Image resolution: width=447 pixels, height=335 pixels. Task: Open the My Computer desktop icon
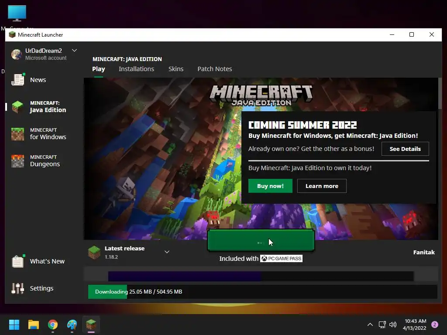[x=17, y=14]
